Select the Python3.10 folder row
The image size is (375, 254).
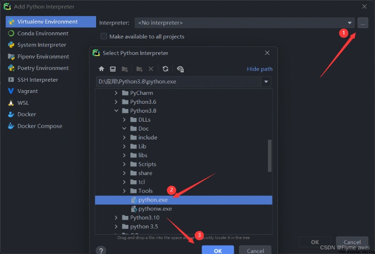tap(183, 217)
